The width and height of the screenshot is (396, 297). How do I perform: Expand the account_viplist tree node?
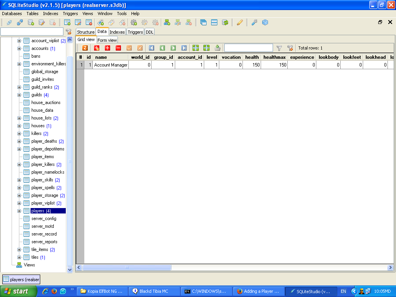(19, 41)
